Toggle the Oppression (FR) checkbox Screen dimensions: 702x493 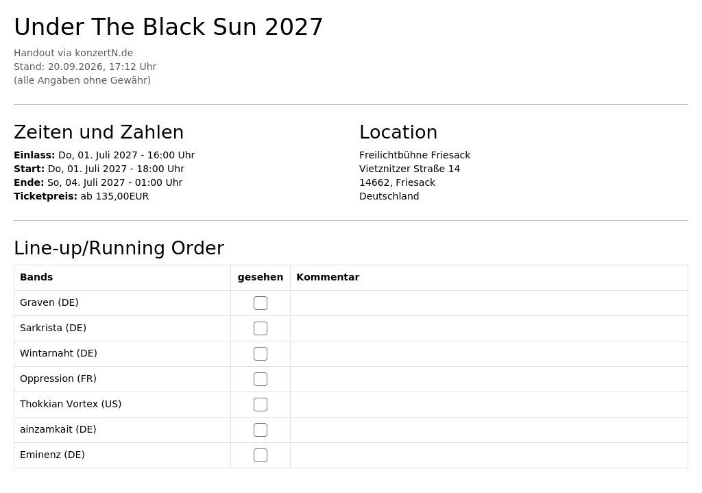coord(260,379)
